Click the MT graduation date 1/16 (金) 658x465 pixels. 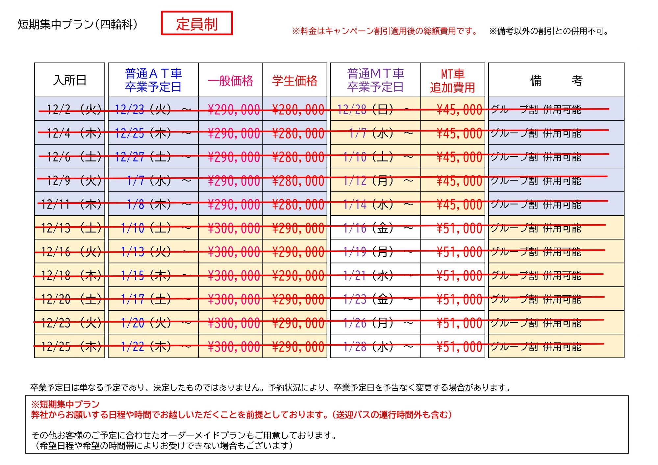[x=368, y=228]
